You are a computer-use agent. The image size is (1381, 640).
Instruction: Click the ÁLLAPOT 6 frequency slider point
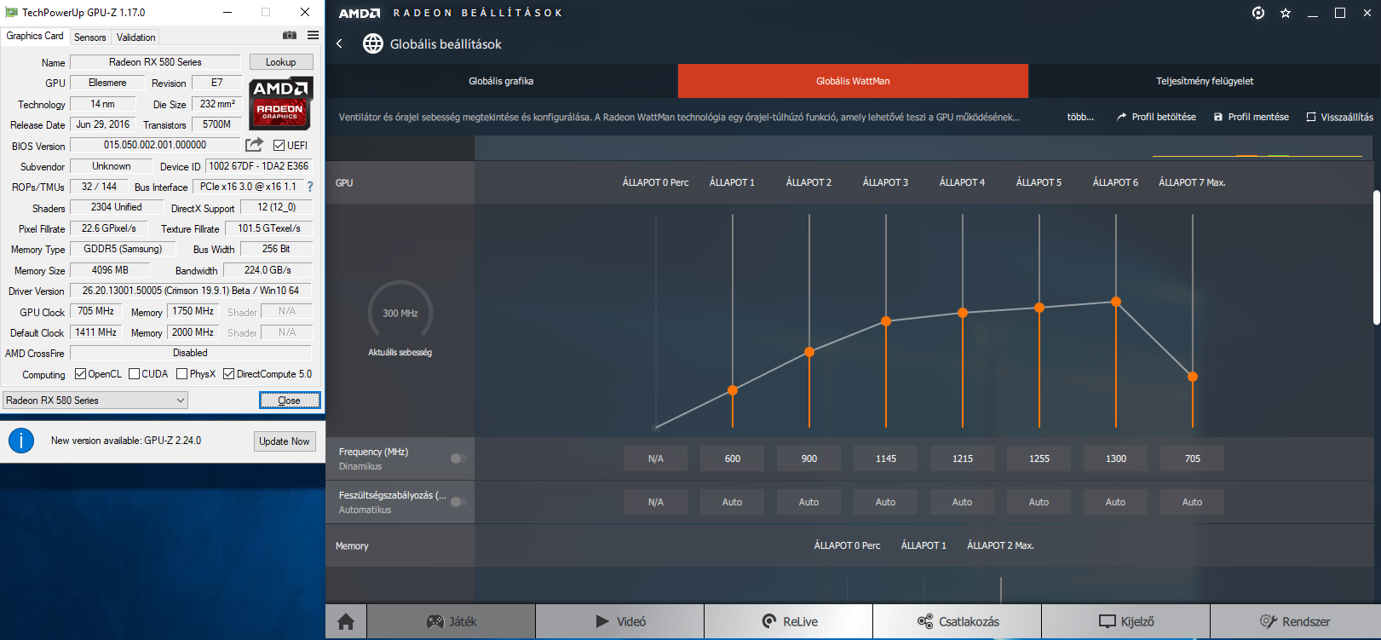1116,302
